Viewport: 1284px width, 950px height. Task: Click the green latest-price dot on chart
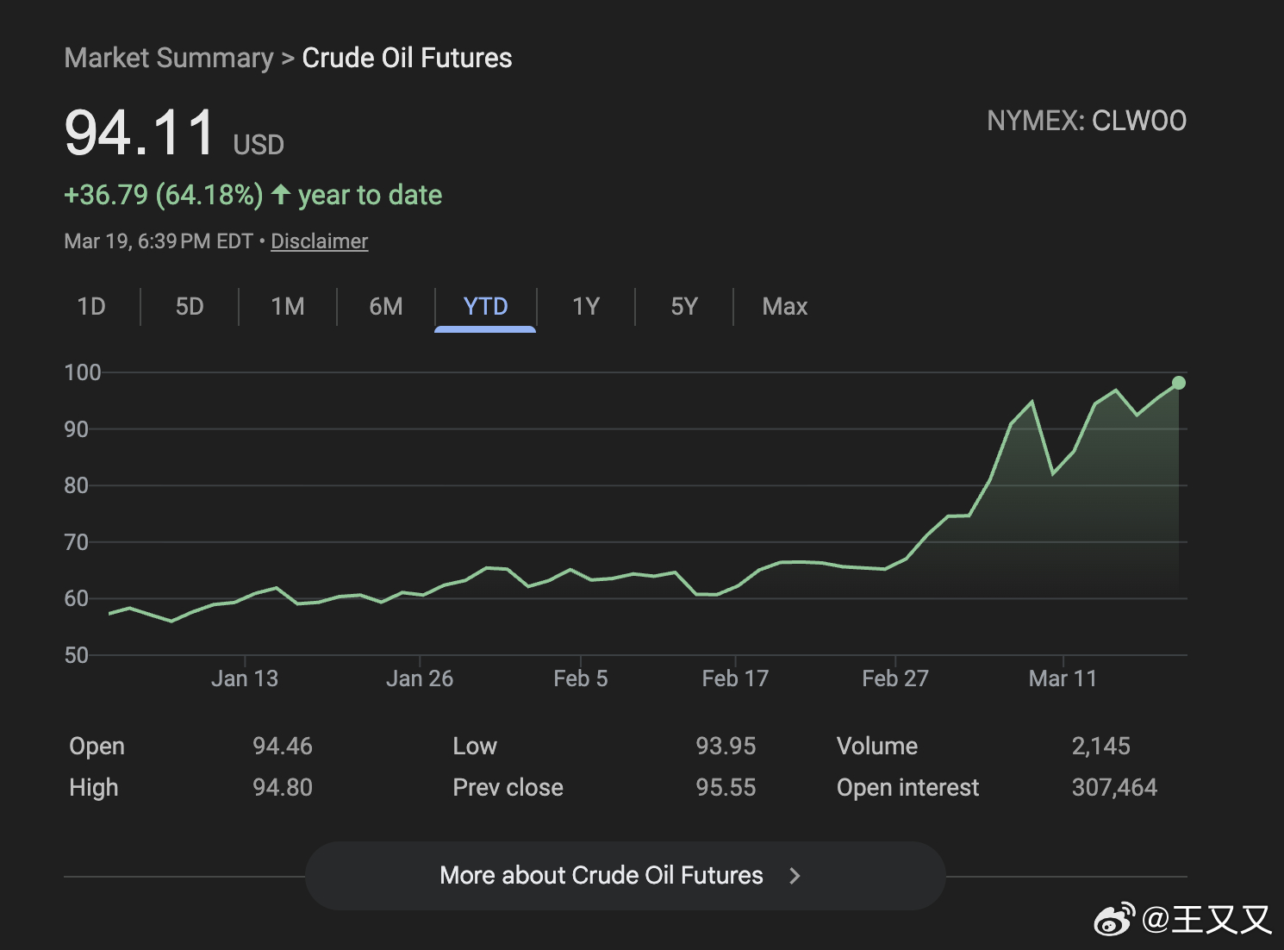1179,383
